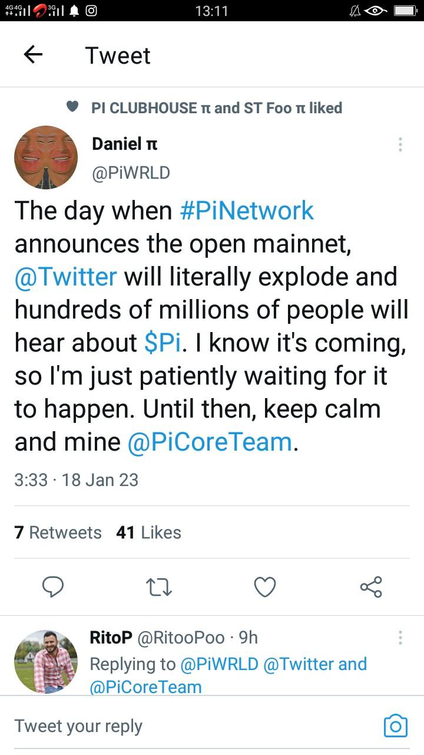This screenshot has height=755, width=424.
Task: Like the tweet with heart icon
Action: (265, 587)
